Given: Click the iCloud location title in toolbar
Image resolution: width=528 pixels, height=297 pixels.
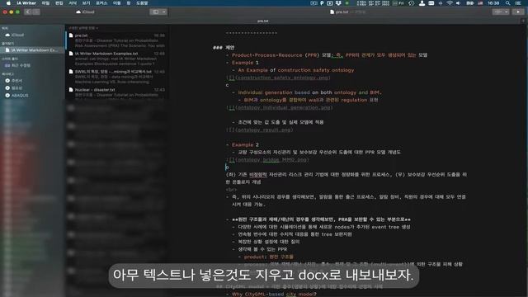Looking at the screenshot, I should pyautogui.click(x=85, y=12).
